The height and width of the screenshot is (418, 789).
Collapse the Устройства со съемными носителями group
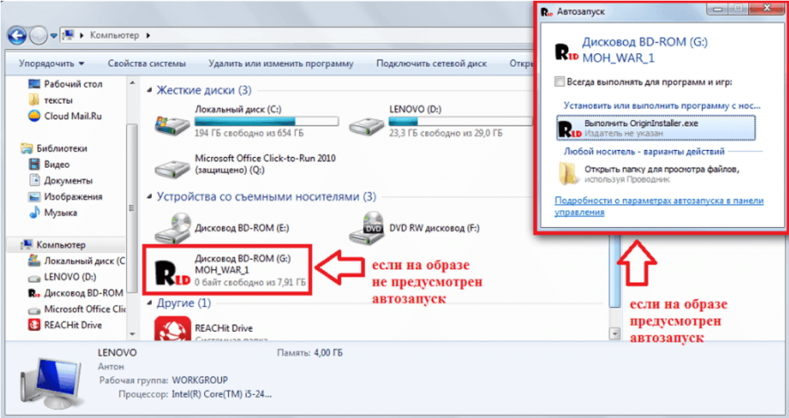tap(149, 196)
